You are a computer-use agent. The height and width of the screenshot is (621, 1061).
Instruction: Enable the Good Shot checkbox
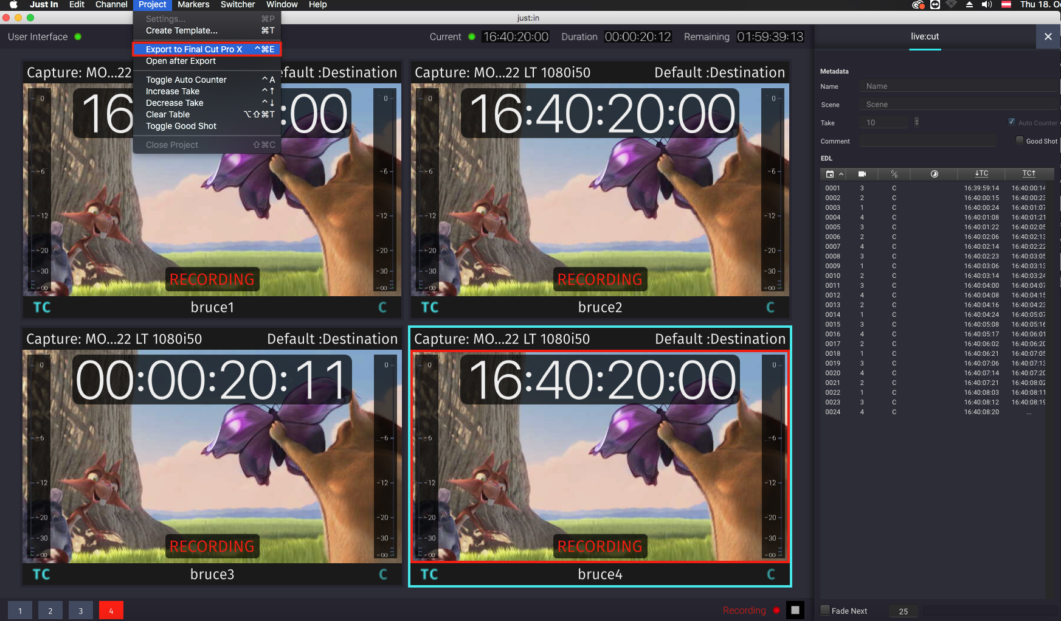[1020, 140]
